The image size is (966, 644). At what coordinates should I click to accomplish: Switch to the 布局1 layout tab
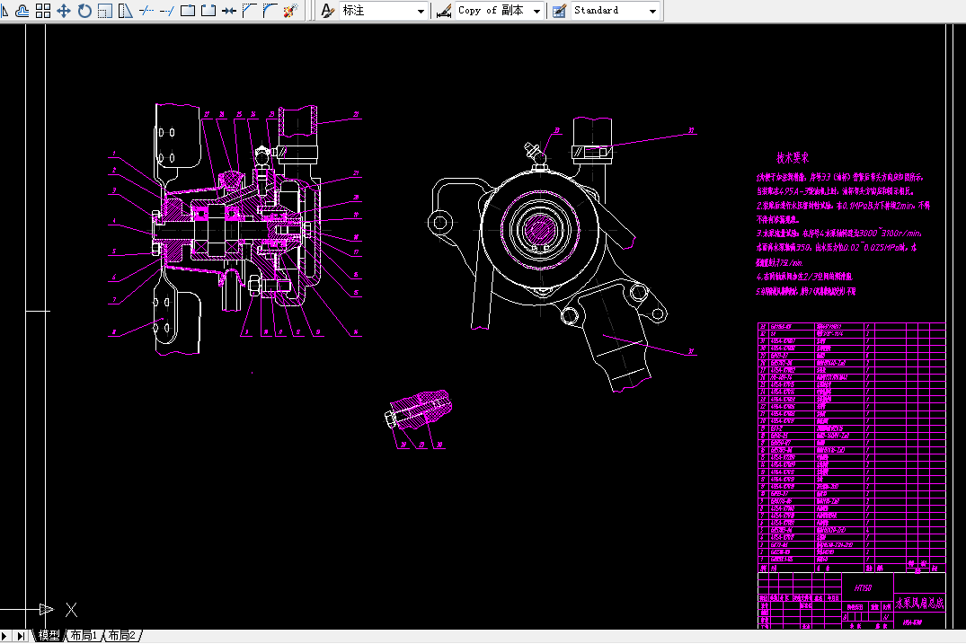tap(84, 635)
